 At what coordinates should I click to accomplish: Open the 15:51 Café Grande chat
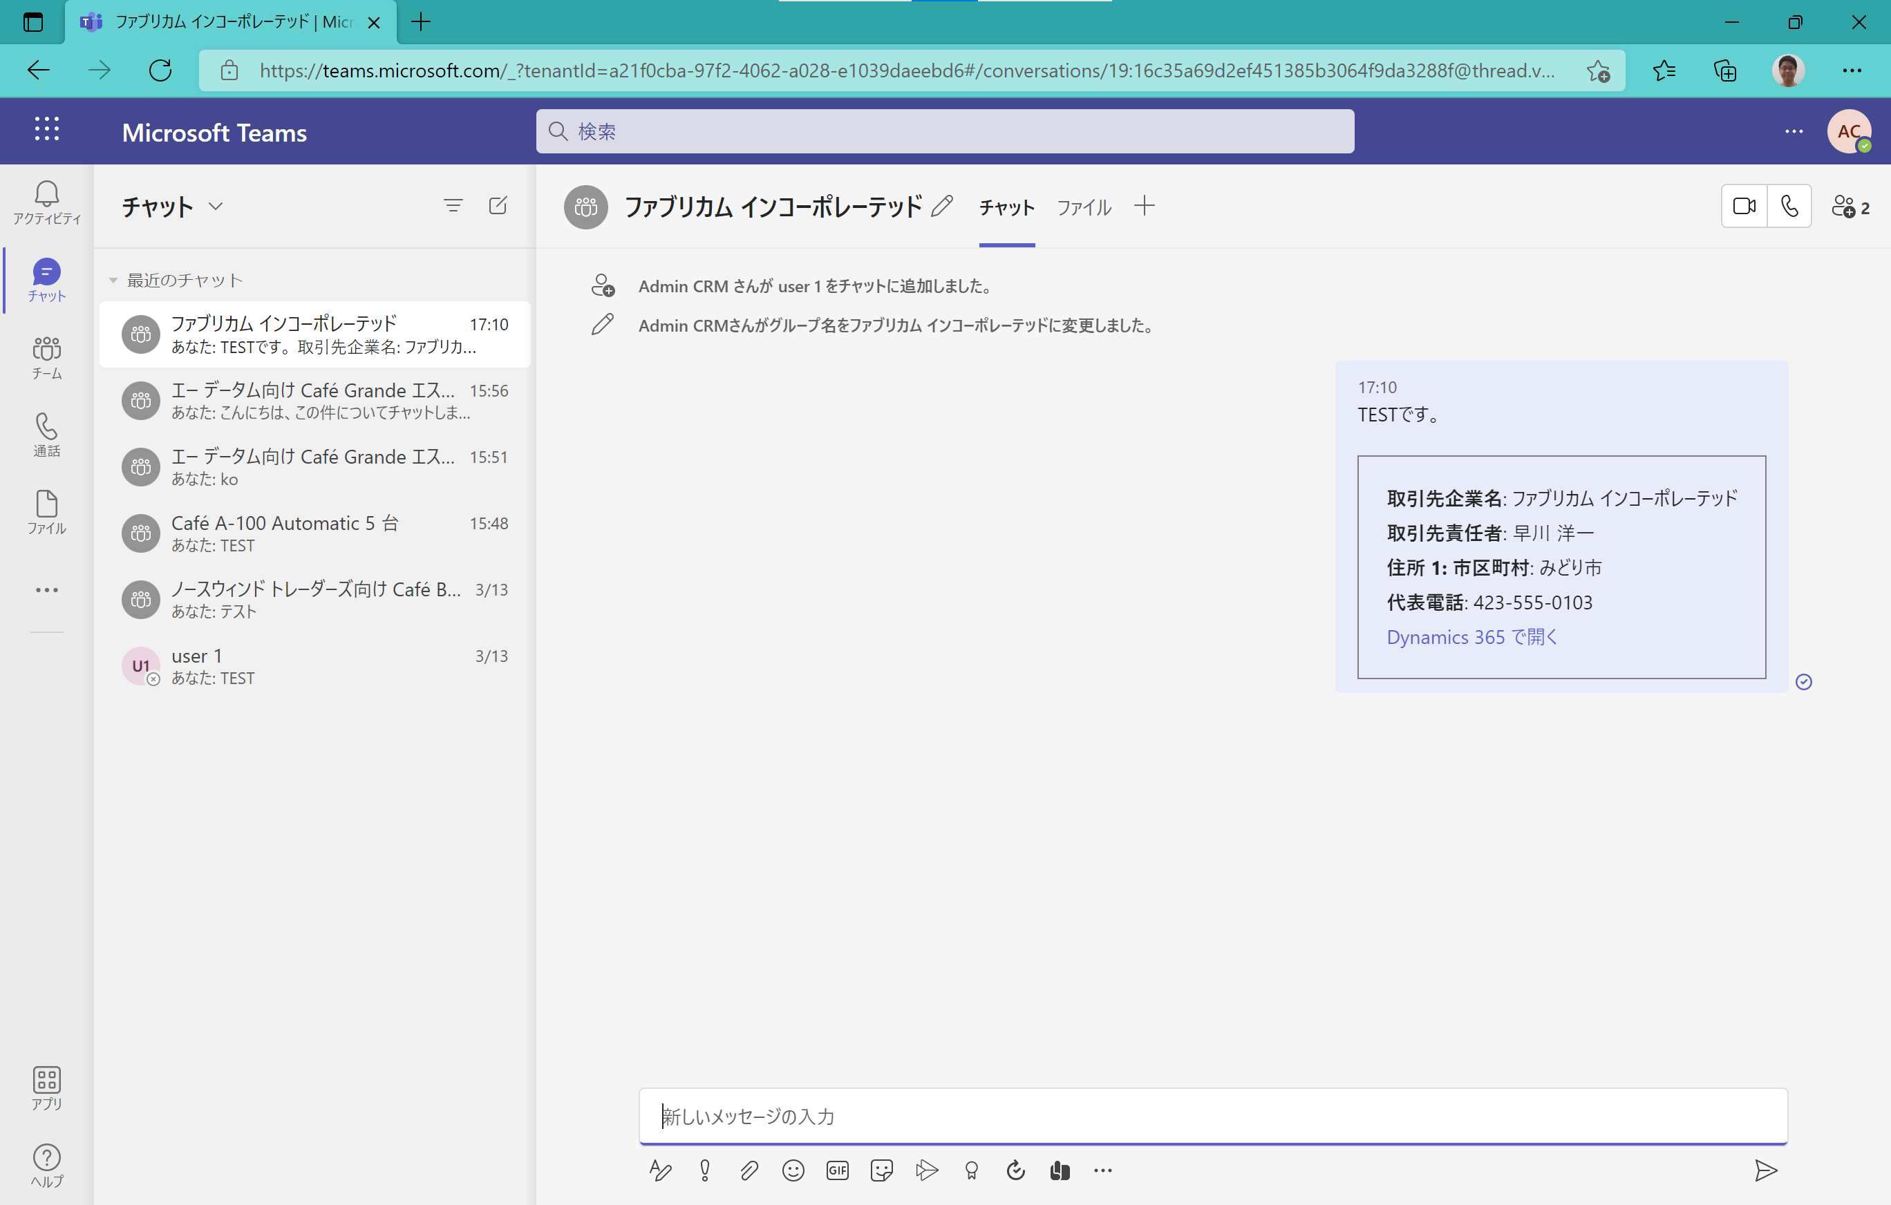[315, 467]
